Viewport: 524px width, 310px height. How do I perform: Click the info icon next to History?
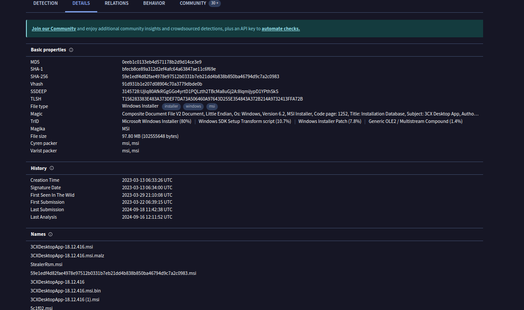[52, 168]
